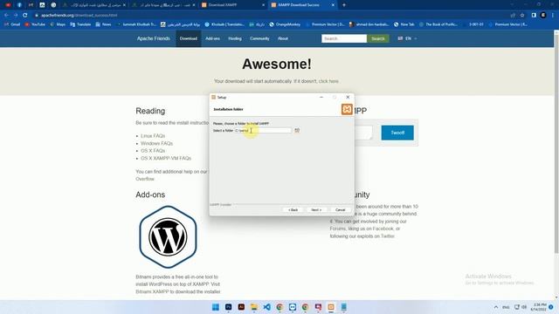Screen dimensions: 559x314
Task: Bookmark this page with star icon
Action: tap(522, 16)
